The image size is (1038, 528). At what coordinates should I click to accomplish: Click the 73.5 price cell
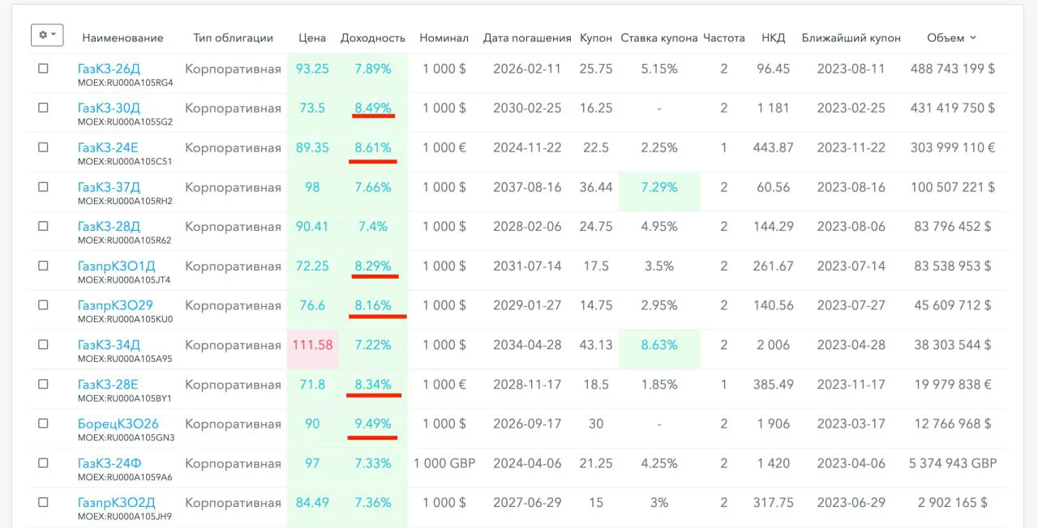pyautogui.click(x=312, y=108)
